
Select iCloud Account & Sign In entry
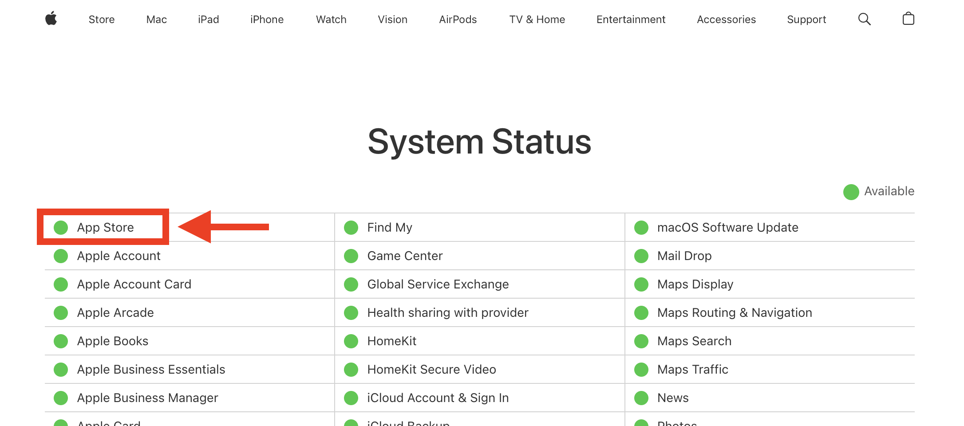438,398
